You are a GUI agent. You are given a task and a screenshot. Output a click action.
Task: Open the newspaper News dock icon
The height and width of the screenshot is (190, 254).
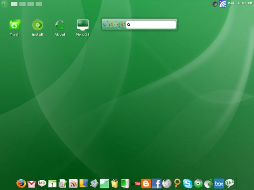pos(94,184)
